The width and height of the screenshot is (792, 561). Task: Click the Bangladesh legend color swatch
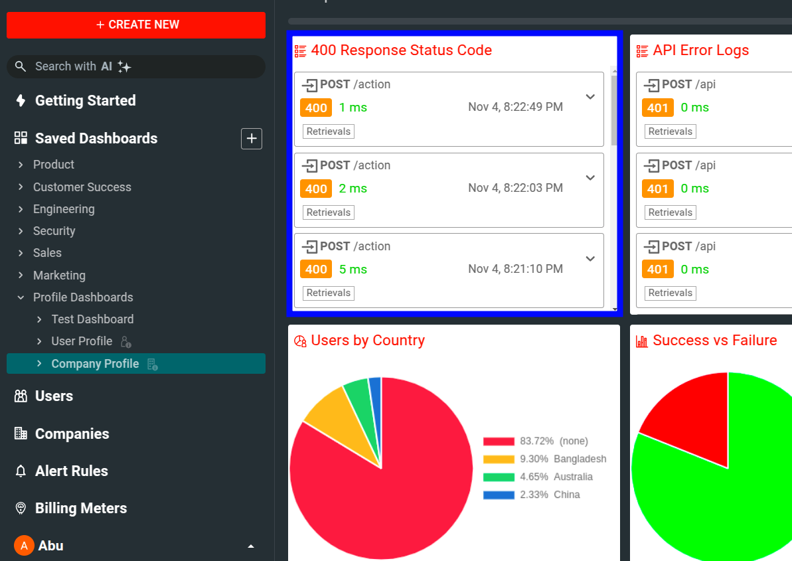(x=499, y=459)
